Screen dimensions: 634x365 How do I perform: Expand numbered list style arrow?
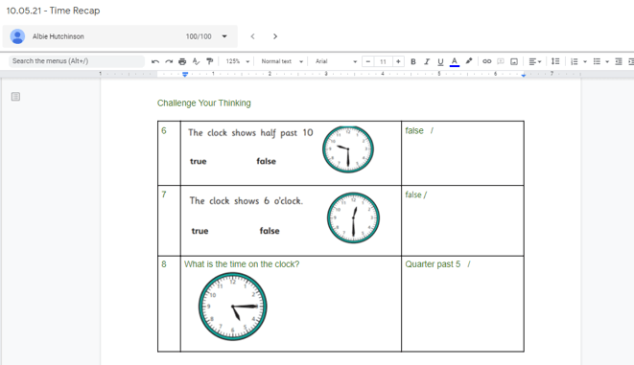[x=585, y=61]
